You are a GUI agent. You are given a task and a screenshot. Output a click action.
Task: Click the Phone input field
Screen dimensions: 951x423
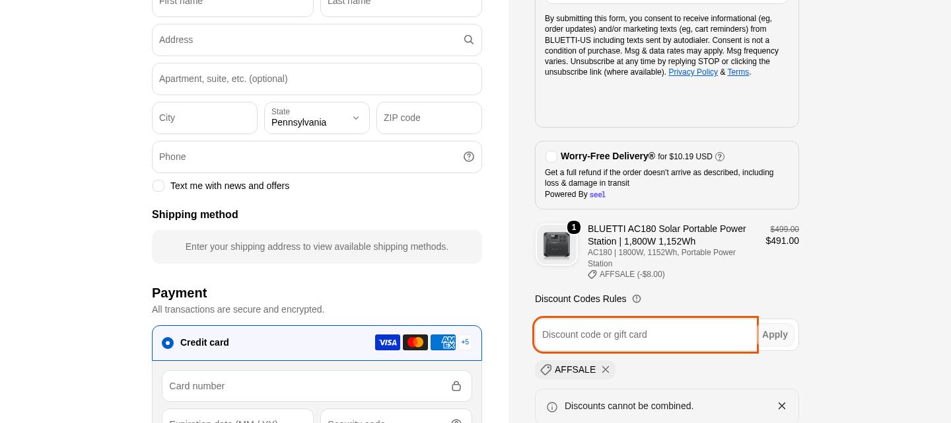click(x=317, y=157)
